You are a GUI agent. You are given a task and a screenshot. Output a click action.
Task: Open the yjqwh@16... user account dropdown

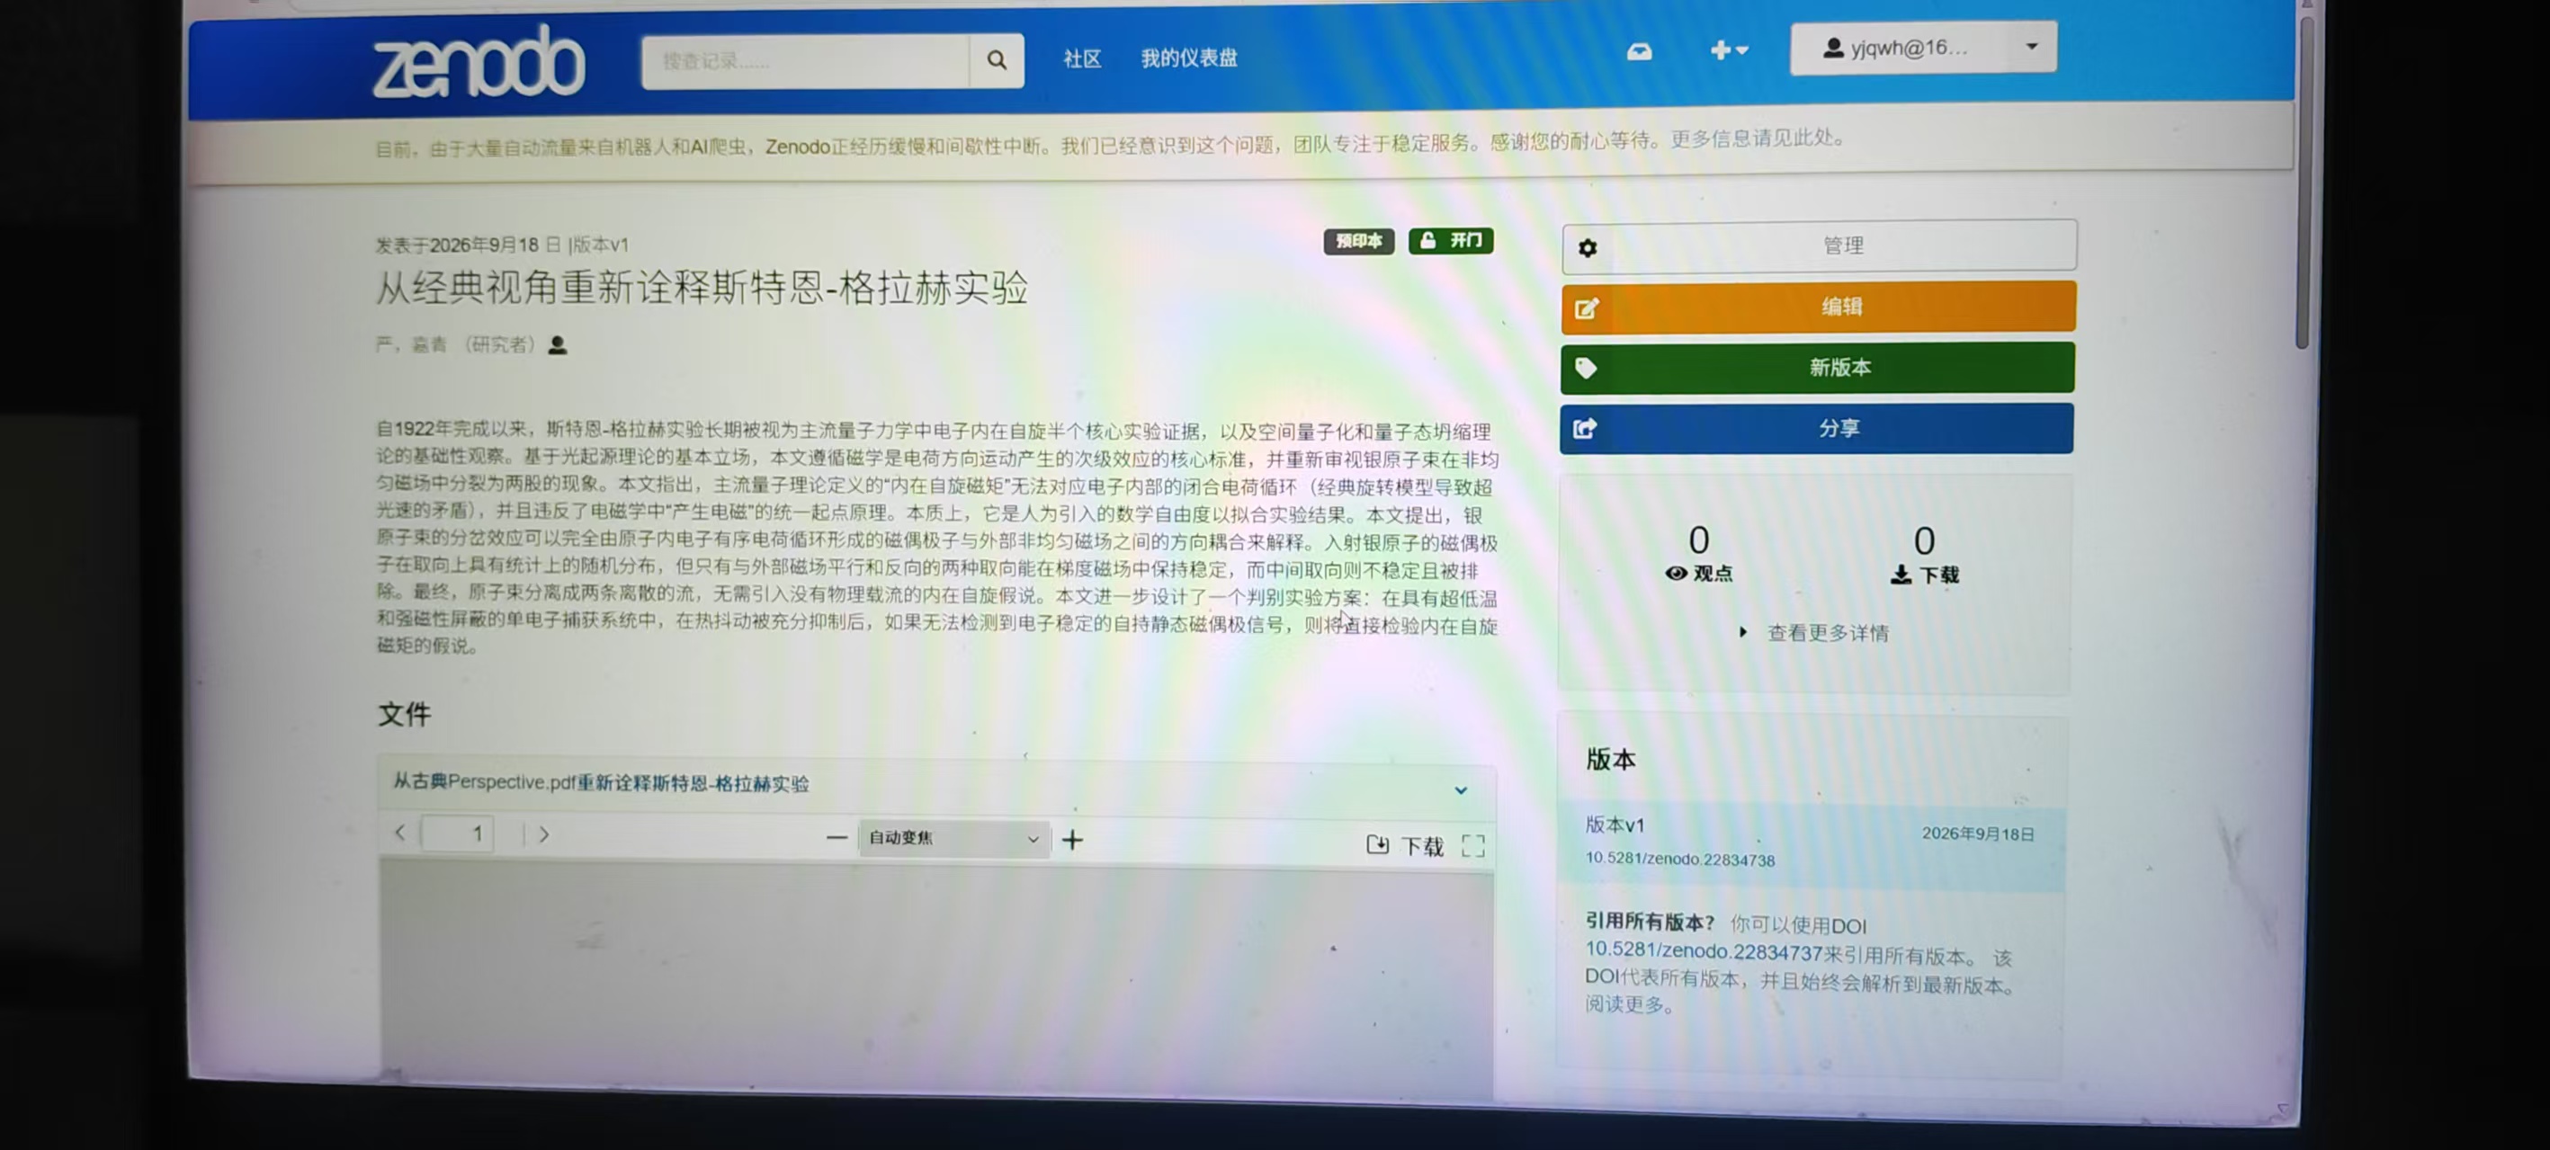pyautogui.click(x=1922, y=48)
